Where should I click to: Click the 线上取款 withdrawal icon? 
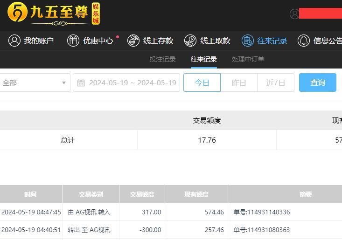[x=190, y=41]
